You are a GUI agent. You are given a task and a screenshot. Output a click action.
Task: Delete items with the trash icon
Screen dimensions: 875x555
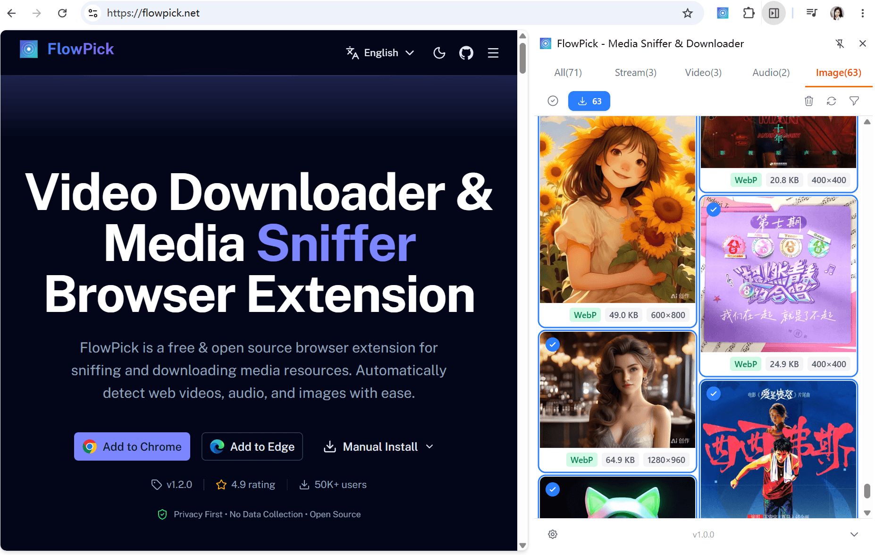point(809,101)
